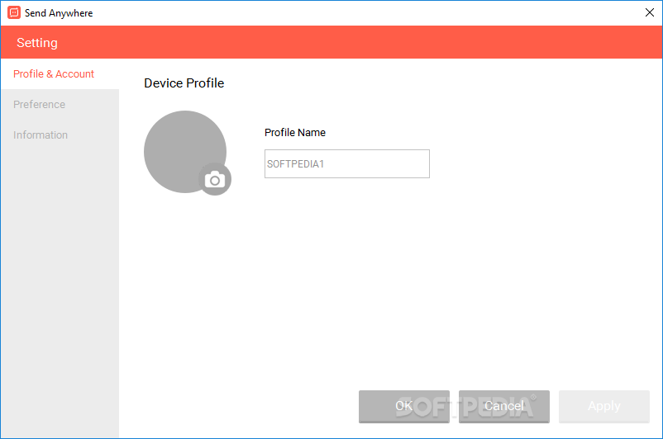Click the Profile Name input field
663x439 pixels.
pos(347,163)
